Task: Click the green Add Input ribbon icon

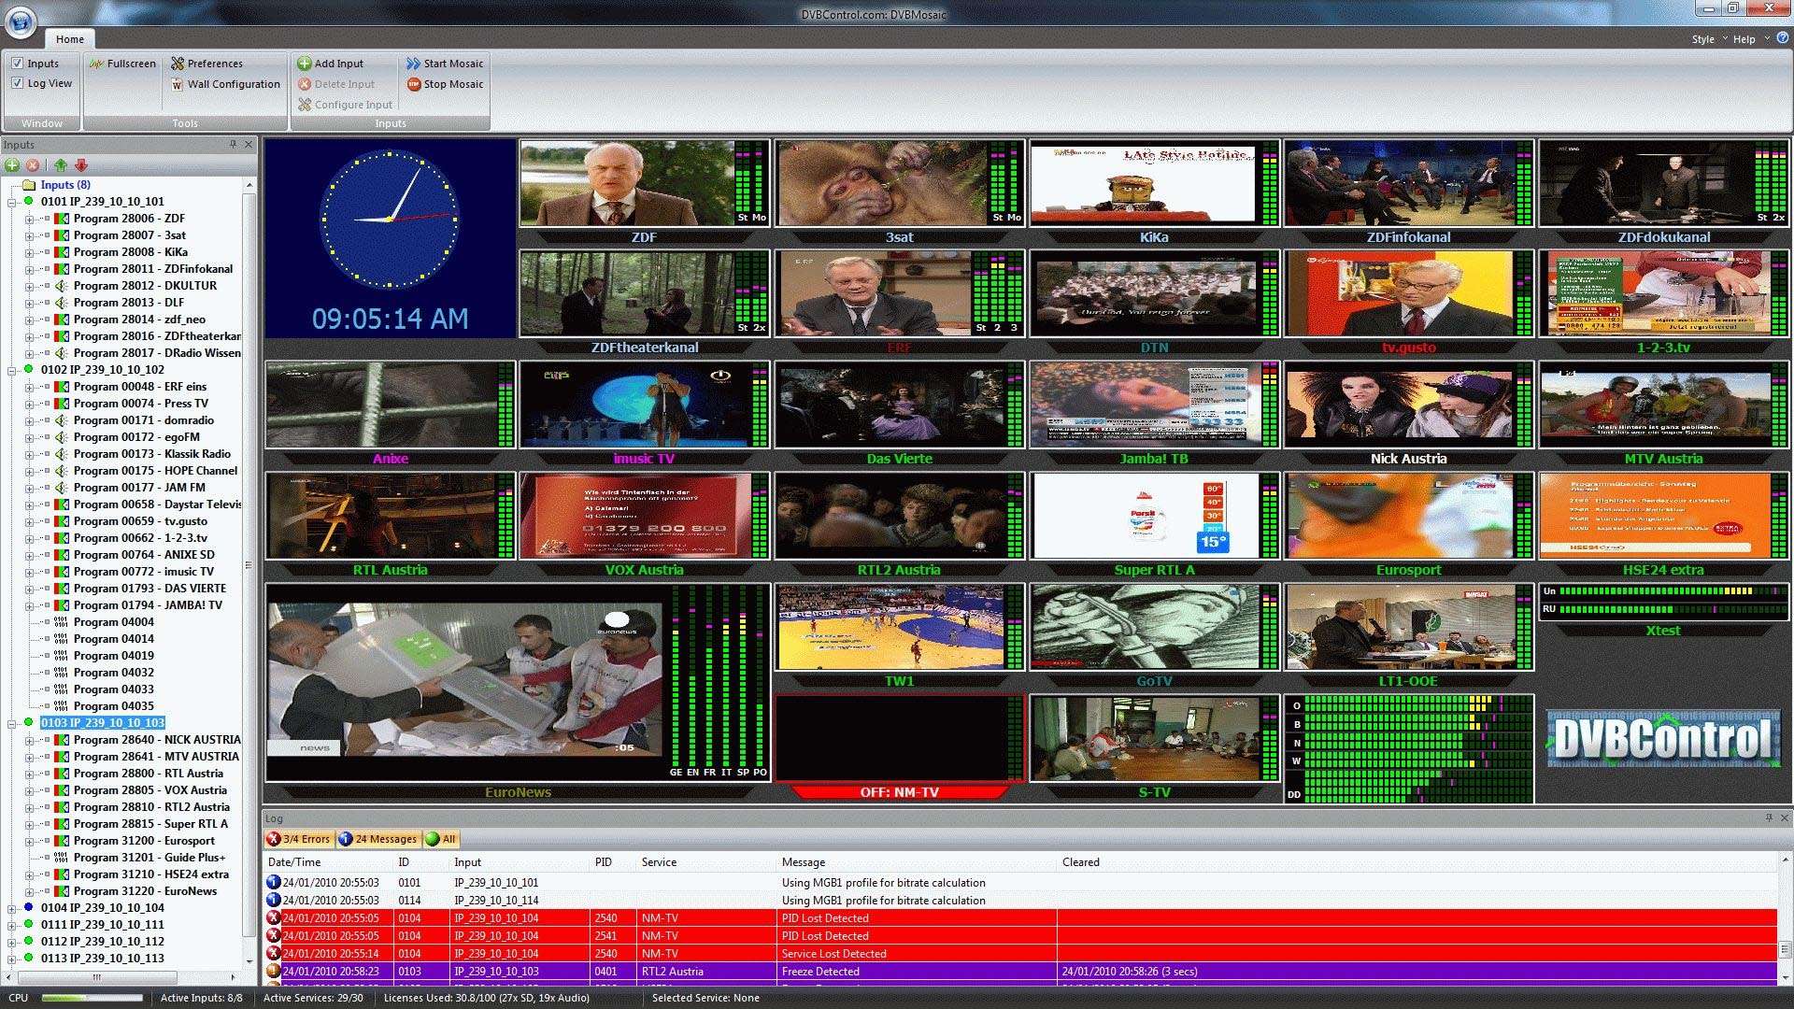Action: tap(305, 64)
